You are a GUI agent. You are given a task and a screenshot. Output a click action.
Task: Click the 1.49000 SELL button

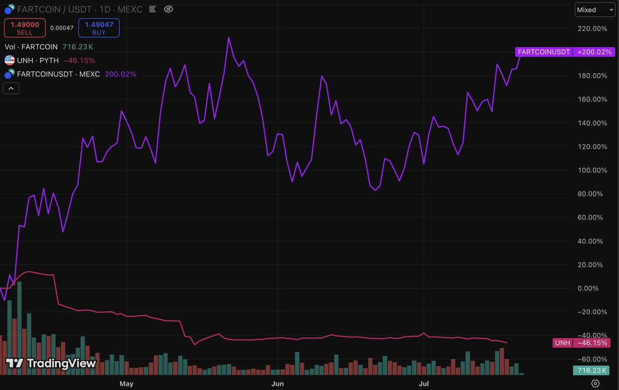tap(25, 28)
